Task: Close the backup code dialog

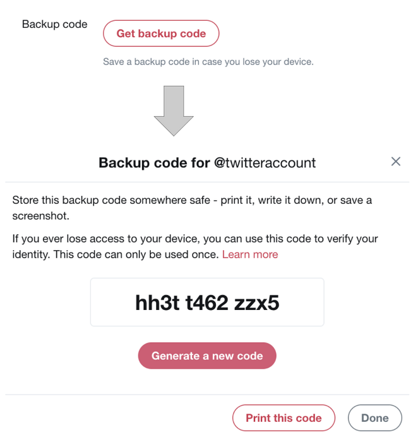Action: pos(396,162)
